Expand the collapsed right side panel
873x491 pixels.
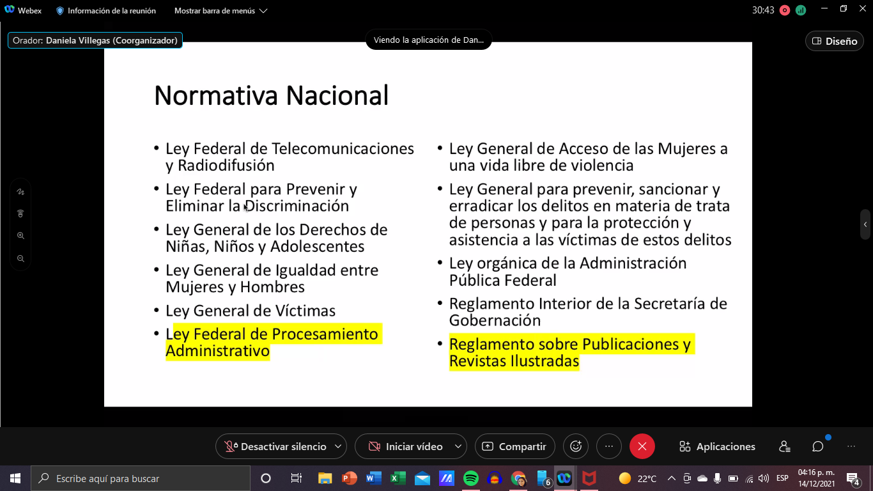865,224
